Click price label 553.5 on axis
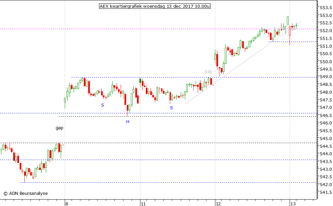 pos(326,8)
